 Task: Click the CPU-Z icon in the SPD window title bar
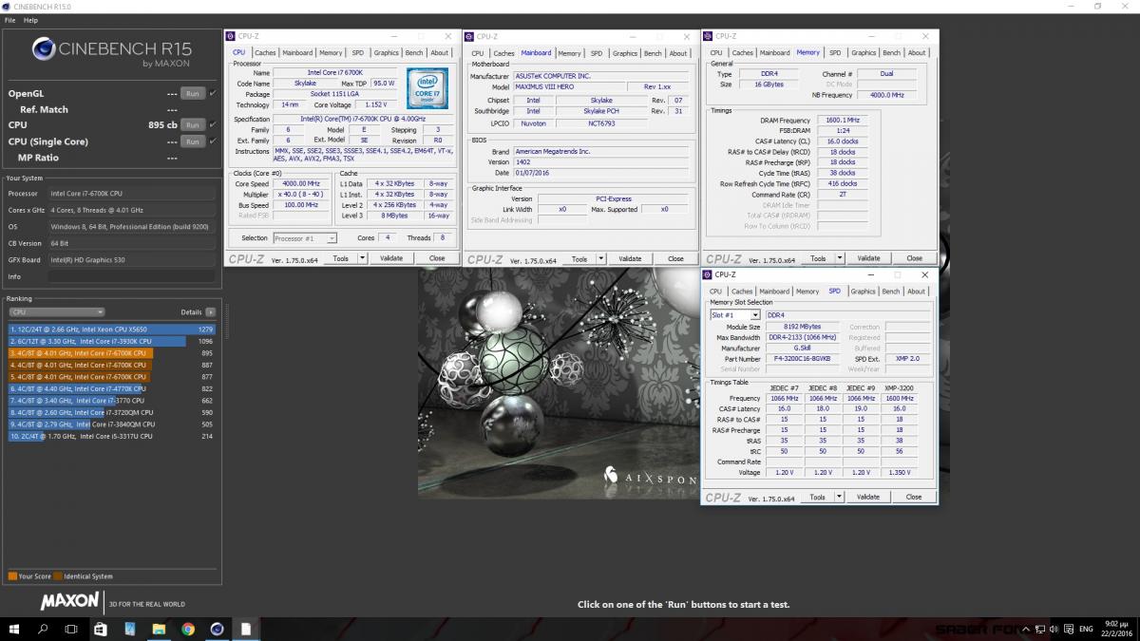(707, 274)
